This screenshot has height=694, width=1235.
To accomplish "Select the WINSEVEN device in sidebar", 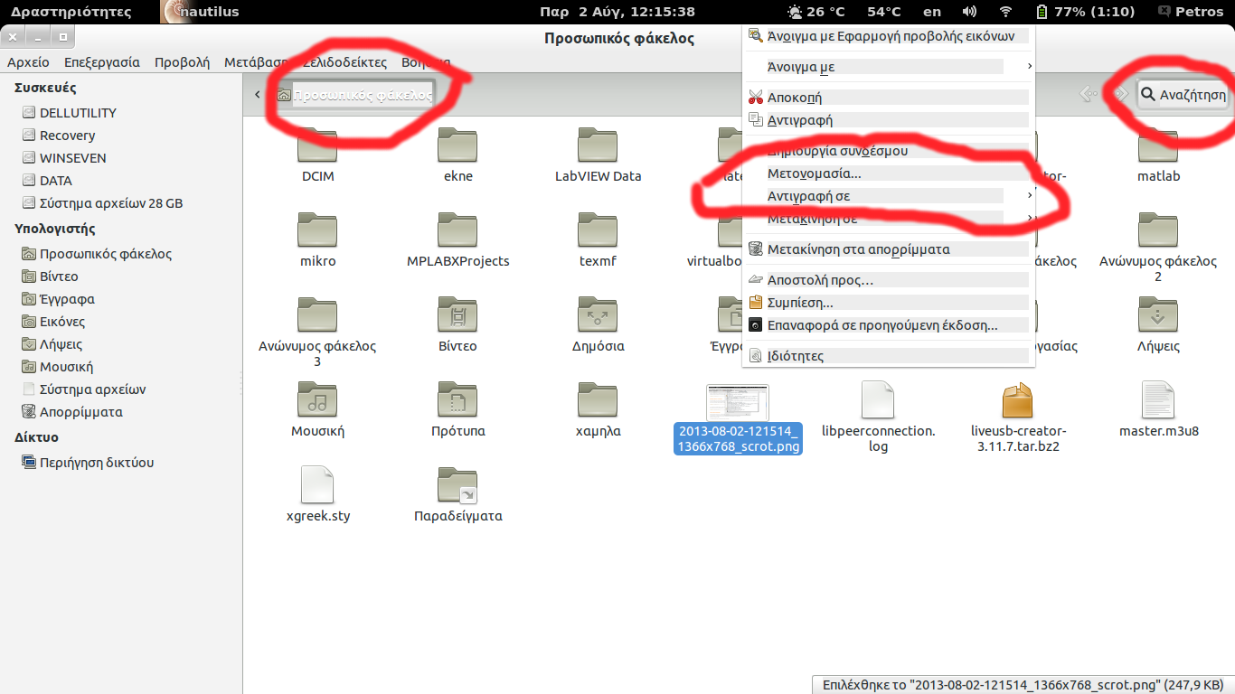I will (x=72, y=158).
